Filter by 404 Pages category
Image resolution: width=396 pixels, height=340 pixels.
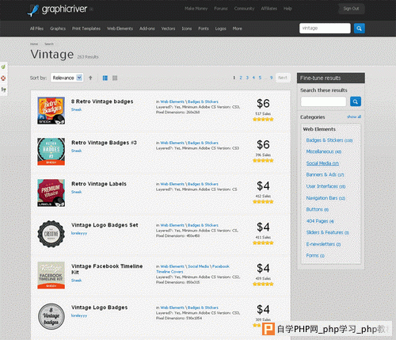click(320, 221)
